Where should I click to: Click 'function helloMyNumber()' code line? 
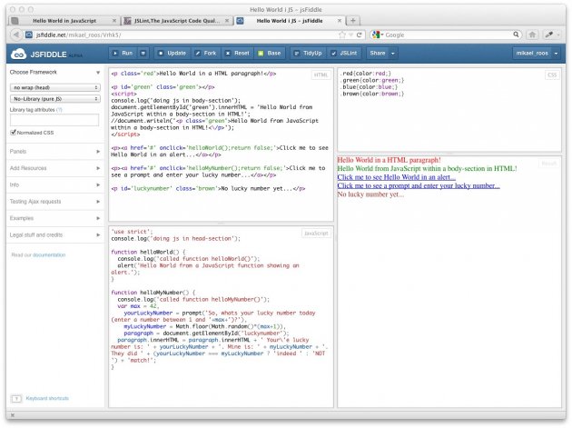pyautogui.click(x=153, y=293)
